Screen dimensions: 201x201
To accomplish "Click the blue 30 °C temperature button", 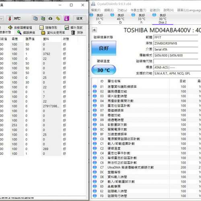I will (x=104, y=70).
